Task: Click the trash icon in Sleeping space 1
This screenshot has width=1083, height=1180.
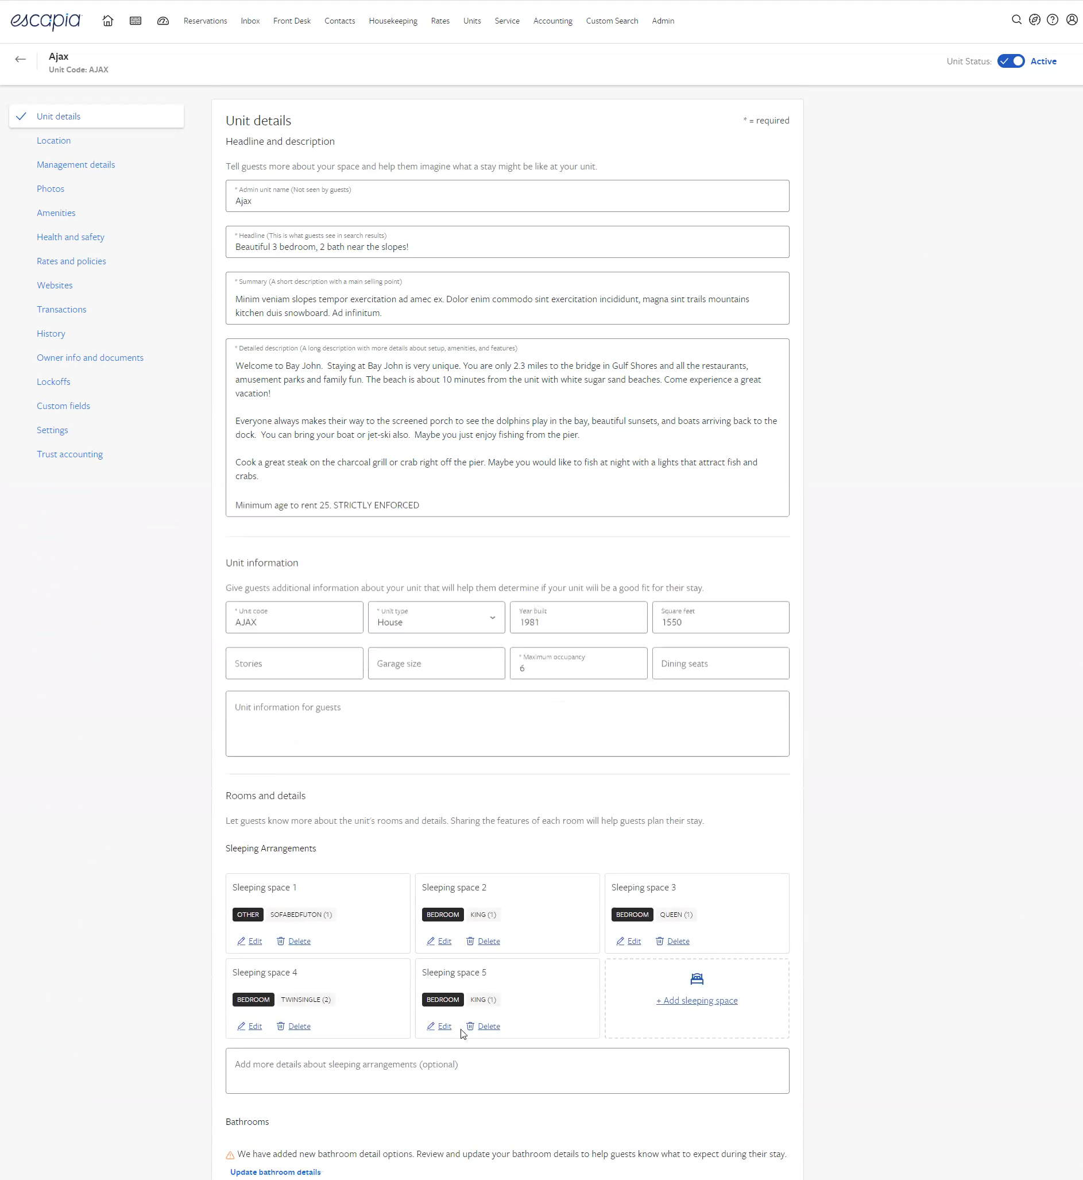Action: [281, 941]
